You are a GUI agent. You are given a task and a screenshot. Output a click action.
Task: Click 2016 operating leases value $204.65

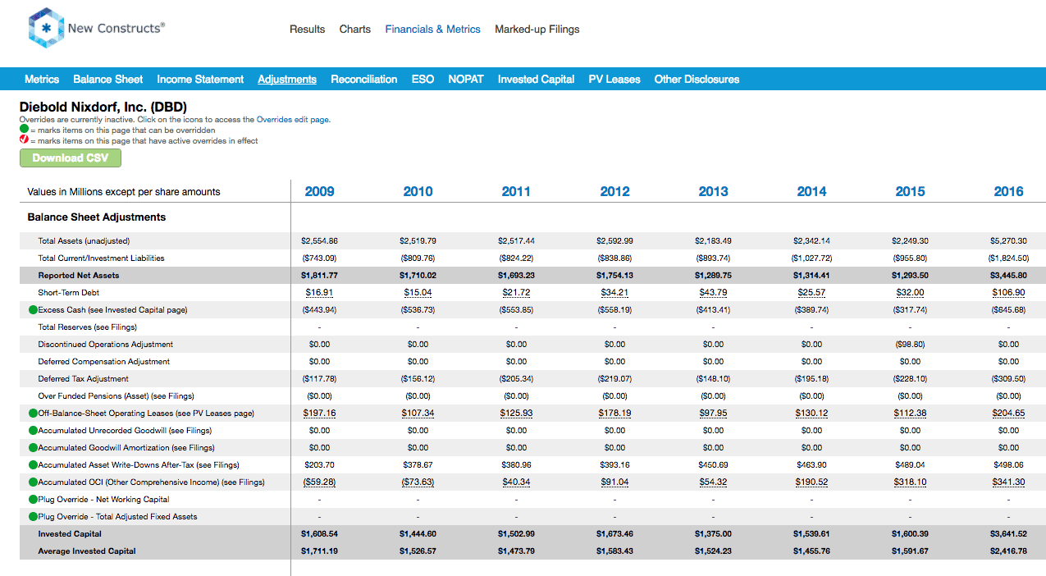click(x=1009, y=414)
